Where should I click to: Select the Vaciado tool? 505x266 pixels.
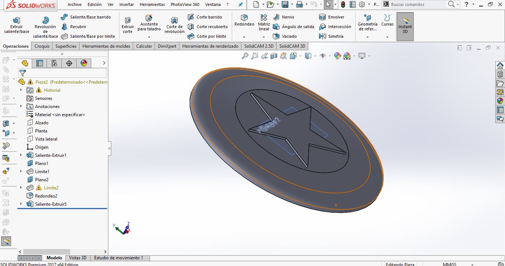click(x=285, y=36)
